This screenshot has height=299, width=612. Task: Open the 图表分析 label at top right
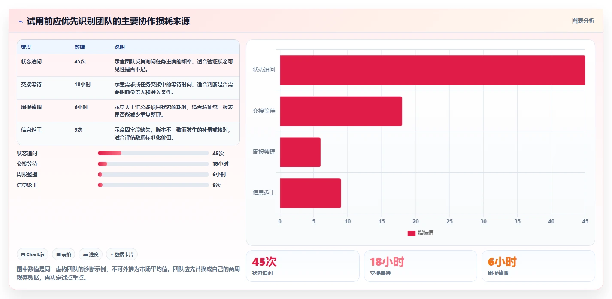click(x=583, y=21)
